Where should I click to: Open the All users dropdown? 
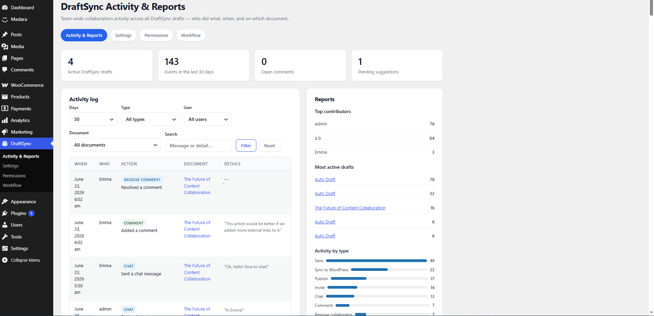208,119
